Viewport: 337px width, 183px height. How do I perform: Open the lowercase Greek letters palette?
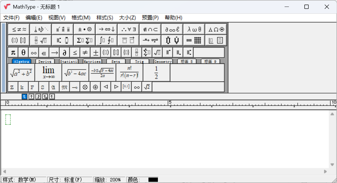point(194,29)
